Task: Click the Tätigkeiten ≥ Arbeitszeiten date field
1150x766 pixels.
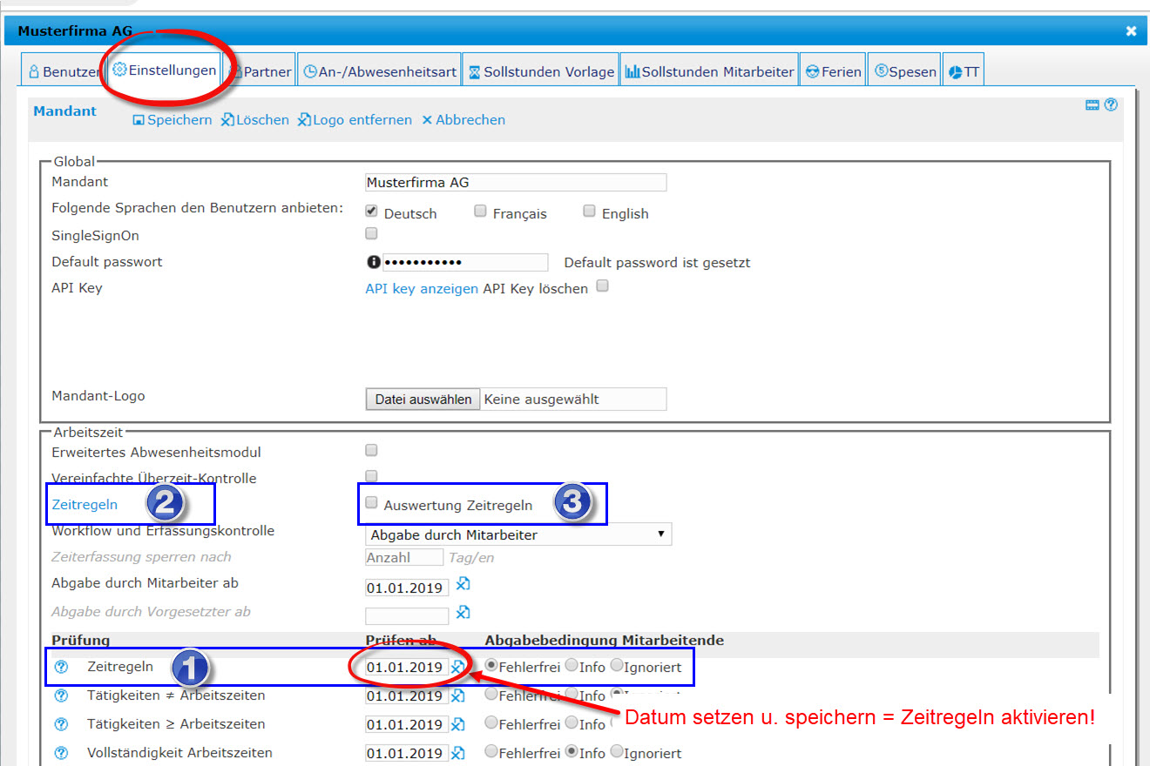Action: (x=407, y=725)
